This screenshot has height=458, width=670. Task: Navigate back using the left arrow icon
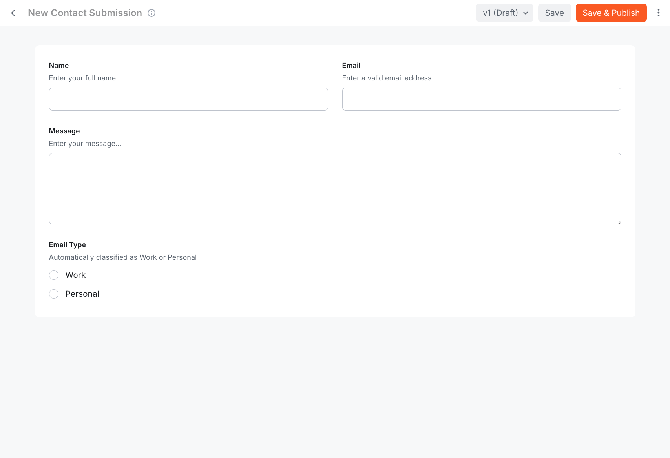[14, 13]
